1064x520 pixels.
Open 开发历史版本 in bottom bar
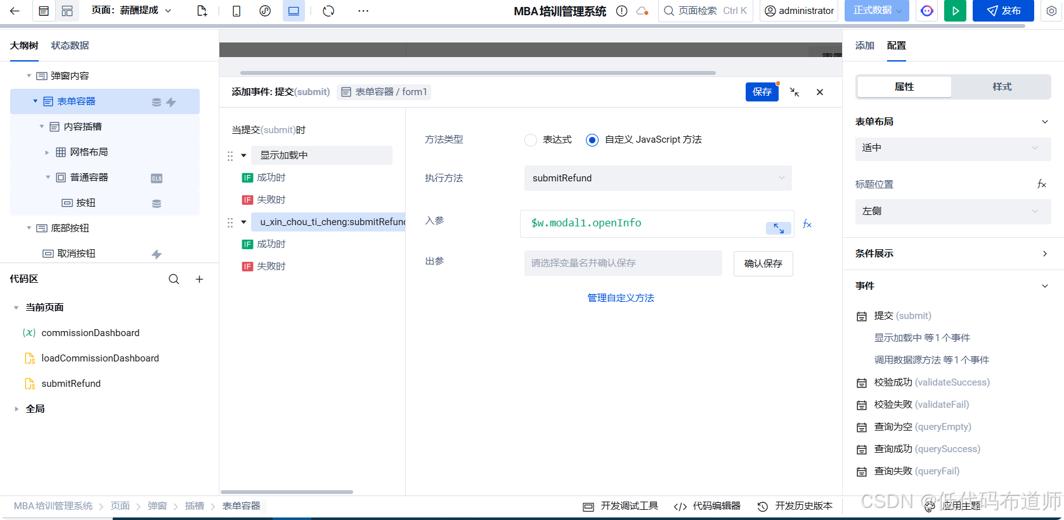pyautogui.click(x=795, y=506)
